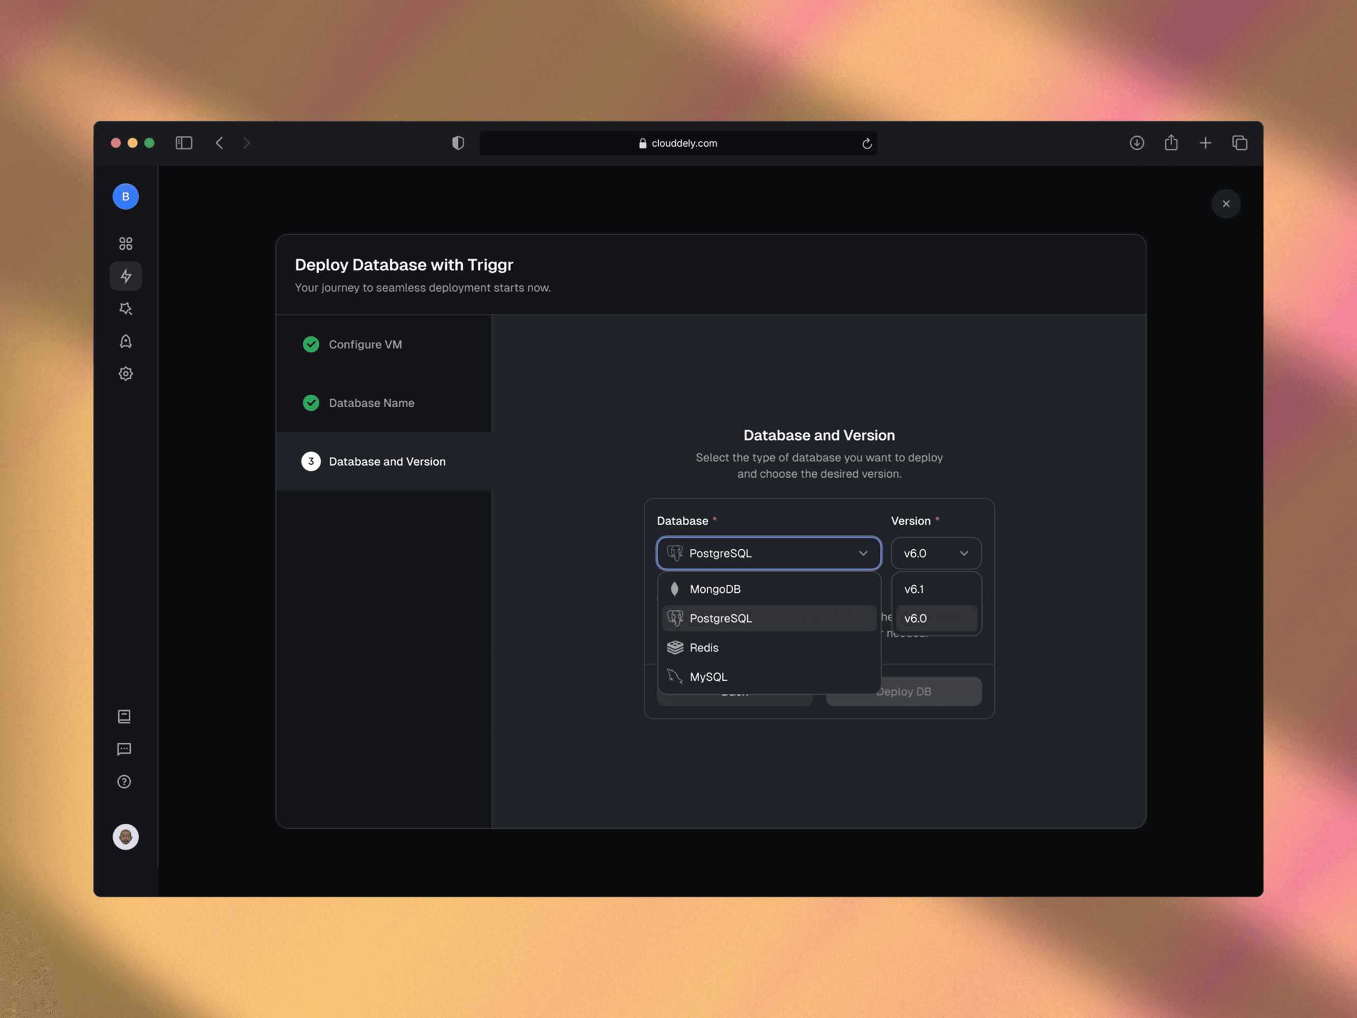Click the rocket deployments sidebar icon
This screenshot has height=1018, width=1357.
coord(126,341)
